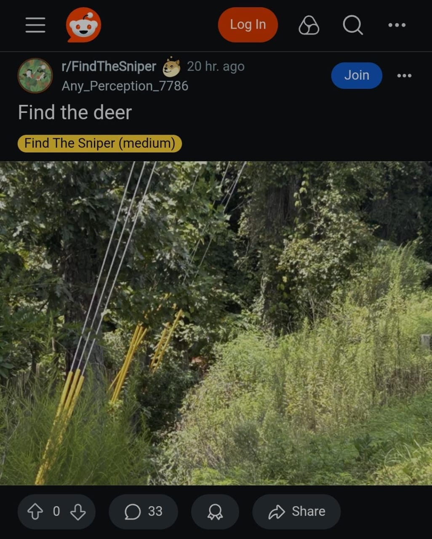This screenshot has width=432, height=539.
Task: Click the anonymous browsing avatar icon
Action: [x=309, y=25]
